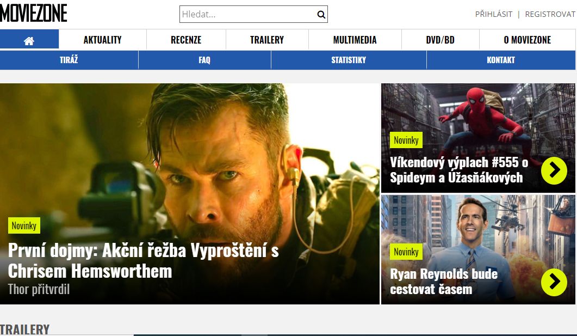Screen dimensions: 577x336
Task: Open the Spidey article arrow button
Action: pyautogui.click(x=554, y=170)
